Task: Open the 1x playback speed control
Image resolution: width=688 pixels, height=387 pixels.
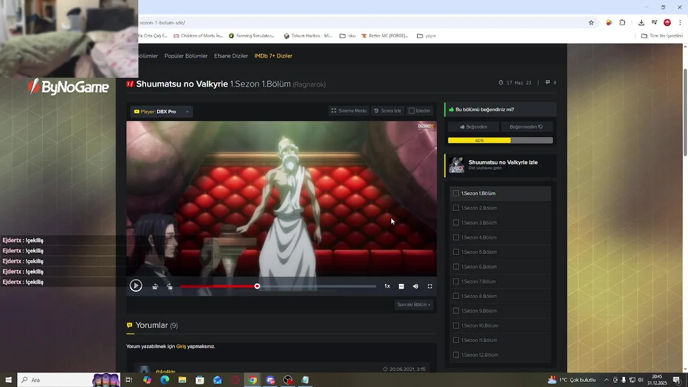Action: 387,286
